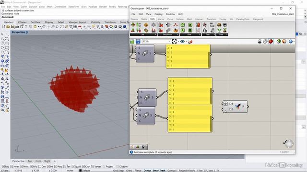Print icon in Rhino Standard toolbar

[17, 27]
